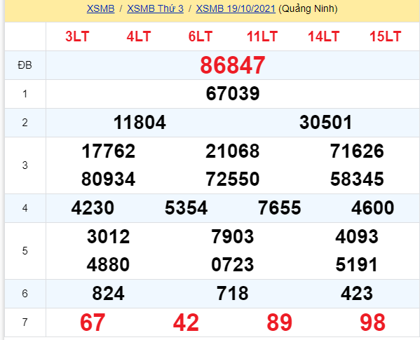Select the 3LT code label
420x340 pixels.
click(x=77, y=36)
